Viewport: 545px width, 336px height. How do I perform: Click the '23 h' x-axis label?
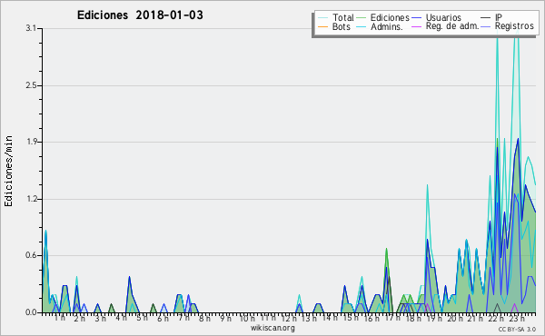[517, 319]
